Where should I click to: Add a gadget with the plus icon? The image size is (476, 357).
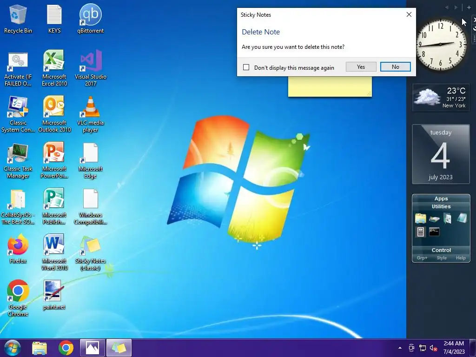point(469,7)
